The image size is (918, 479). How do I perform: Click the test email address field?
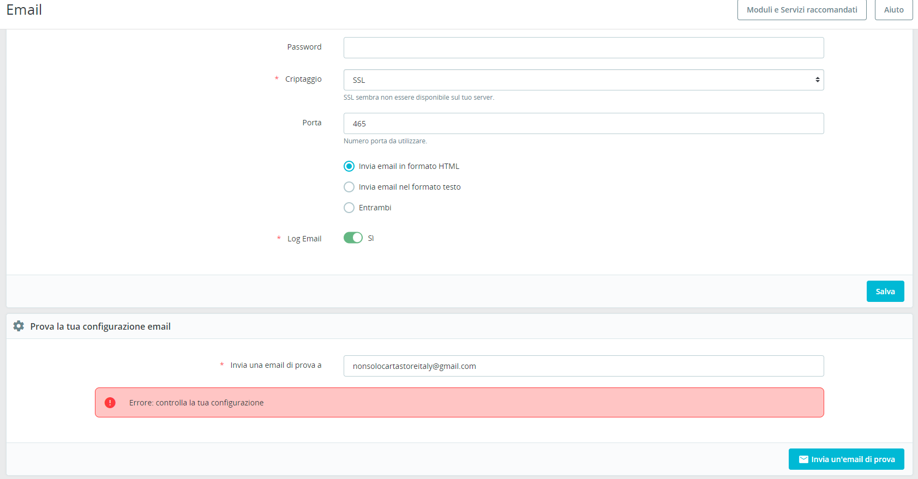click(584, 366)
